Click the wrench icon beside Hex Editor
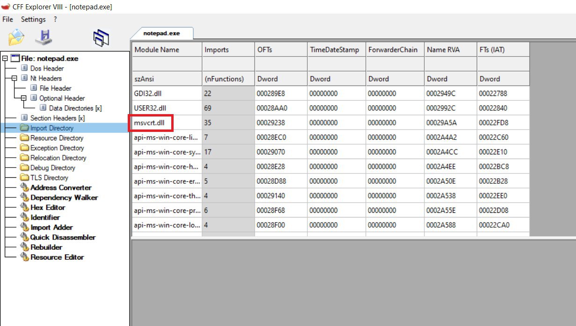Image resolution: width=576 pixels, height=326 pixels. [24, 207]
